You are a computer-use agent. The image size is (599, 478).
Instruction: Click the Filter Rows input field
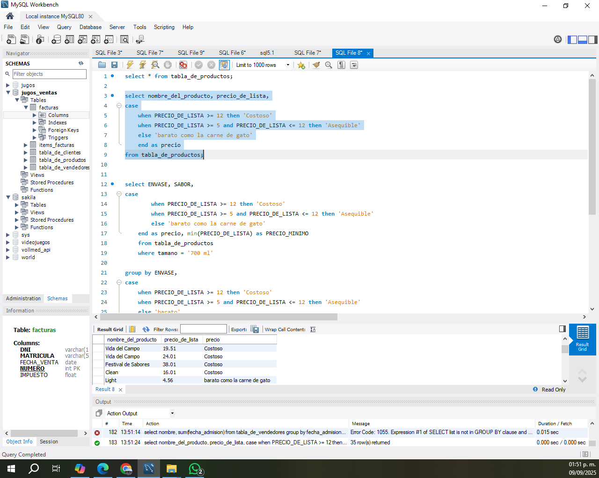[x=204, y=329]
